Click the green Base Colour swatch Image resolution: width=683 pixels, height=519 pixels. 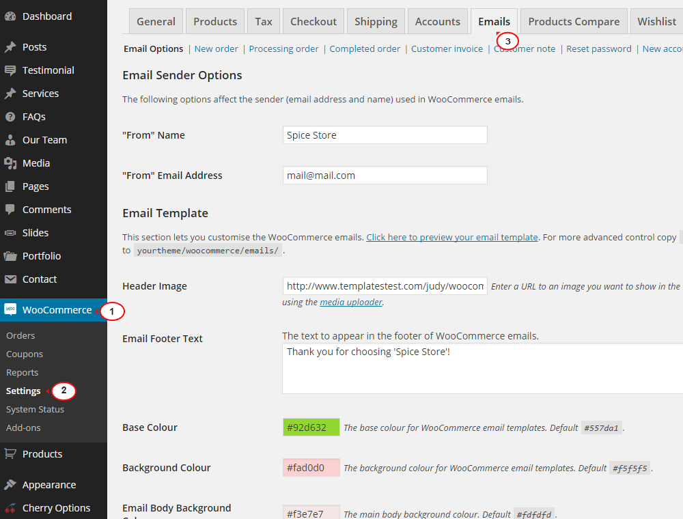(311, 427)
